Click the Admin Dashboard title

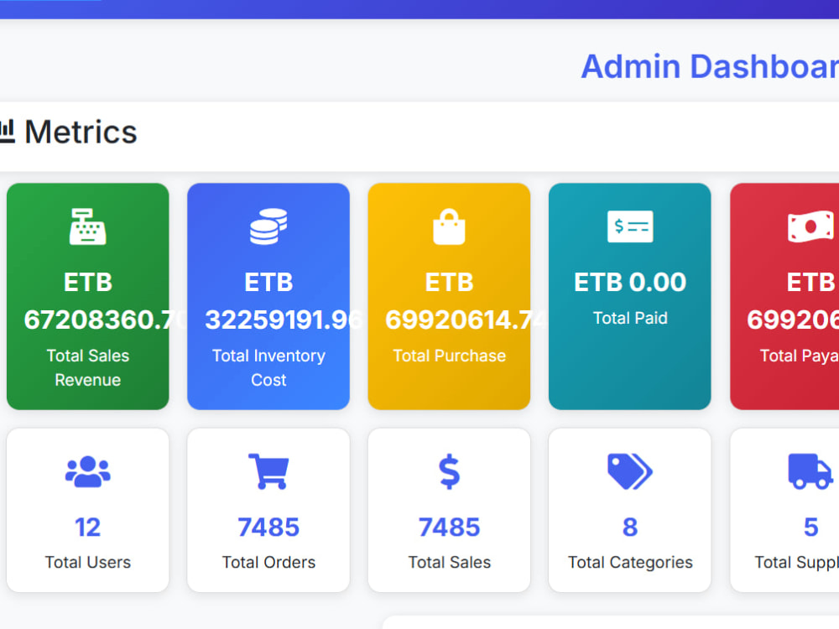click(710, 66)
